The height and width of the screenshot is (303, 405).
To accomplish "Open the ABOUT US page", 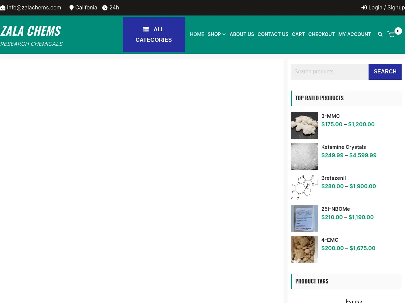I will click(x=242, y=34).
